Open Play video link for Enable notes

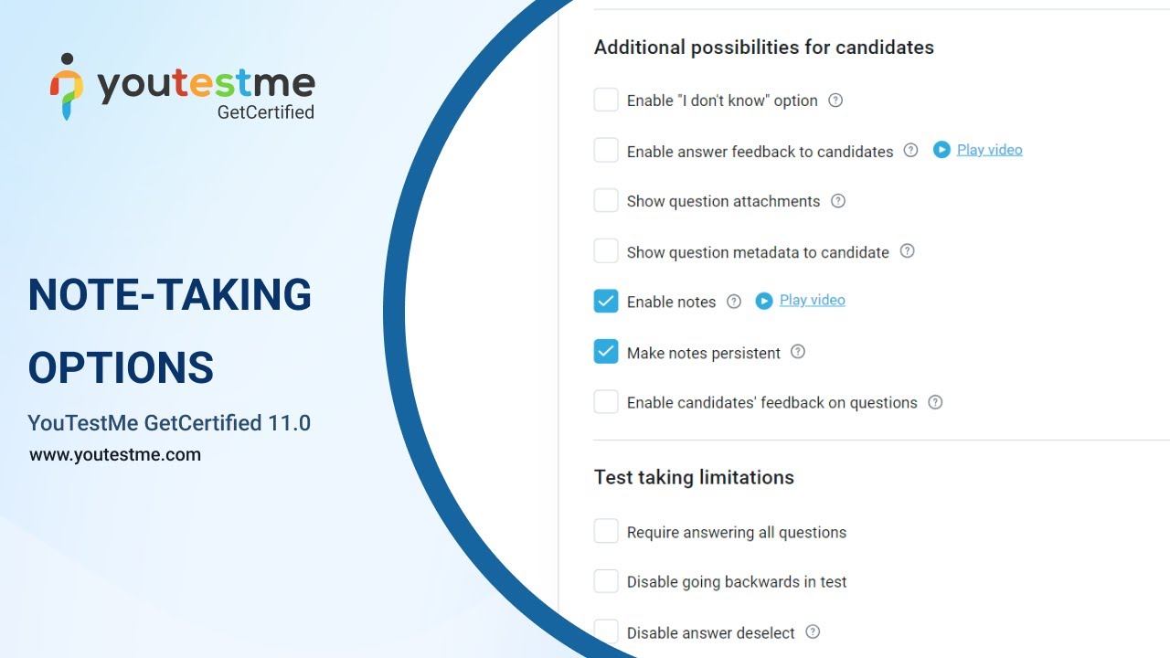(x=812, y=300)
